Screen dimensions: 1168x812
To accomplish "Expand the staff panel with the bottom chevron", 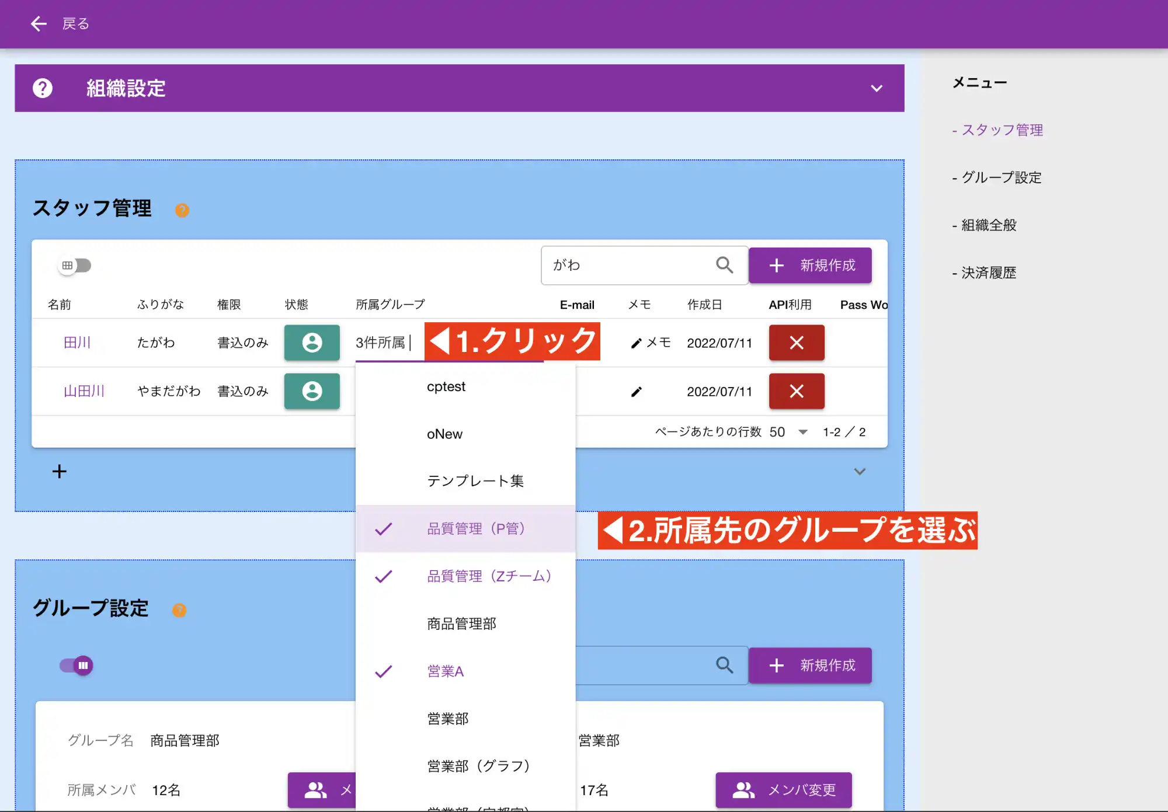I will (859, 471).
